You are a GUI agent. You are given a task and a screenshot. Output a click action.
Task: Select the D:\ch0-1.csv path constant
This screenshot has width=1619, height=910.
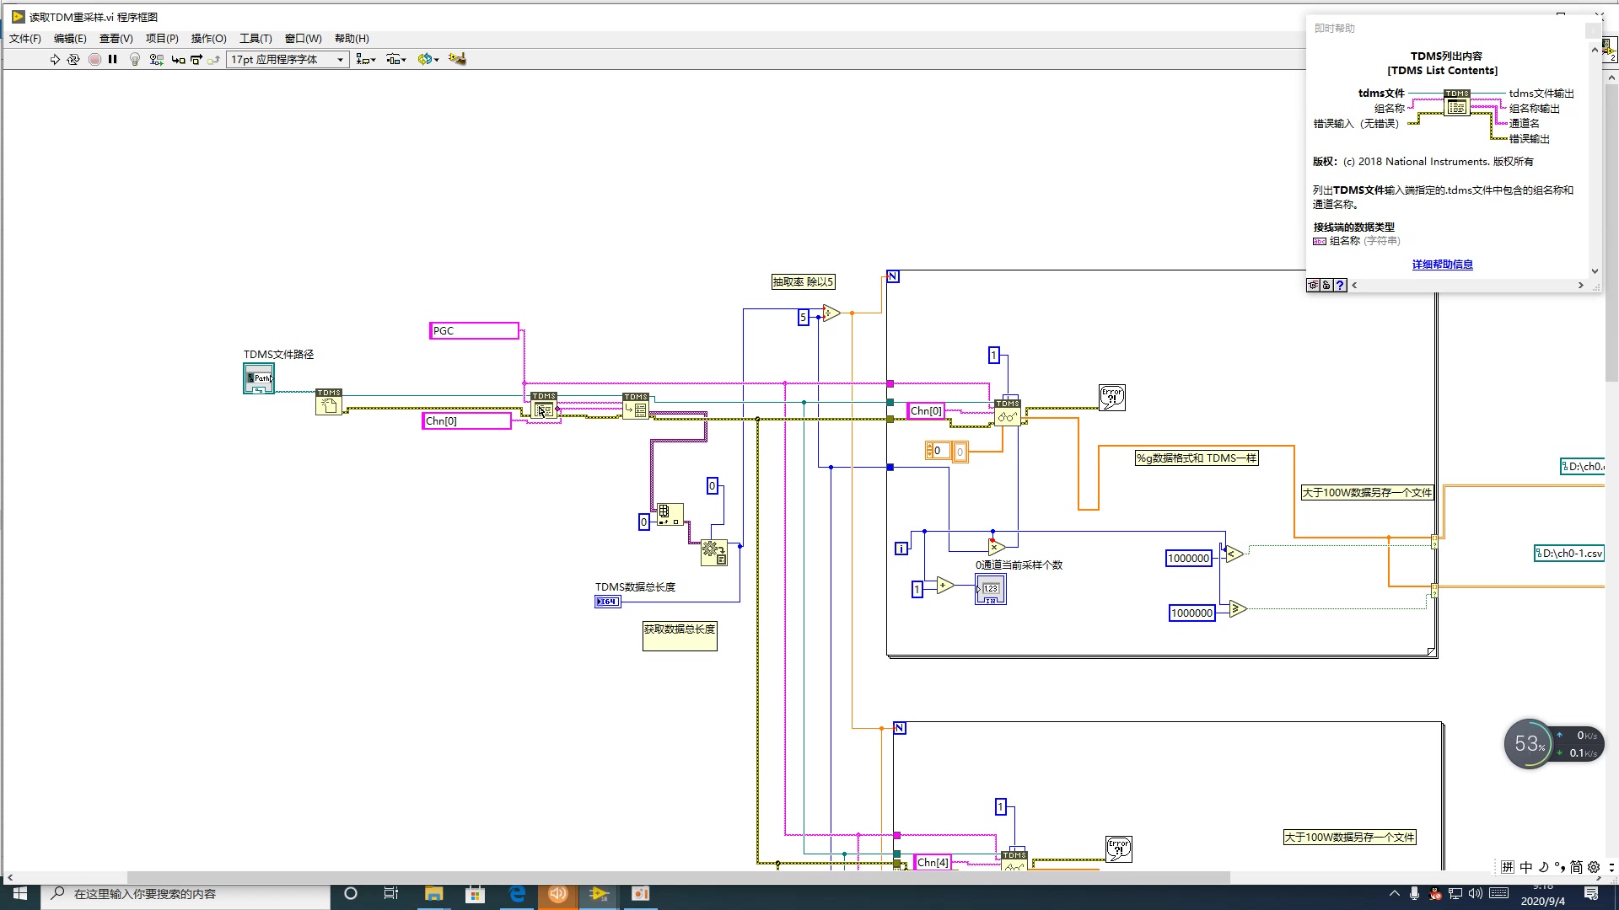1568,554
